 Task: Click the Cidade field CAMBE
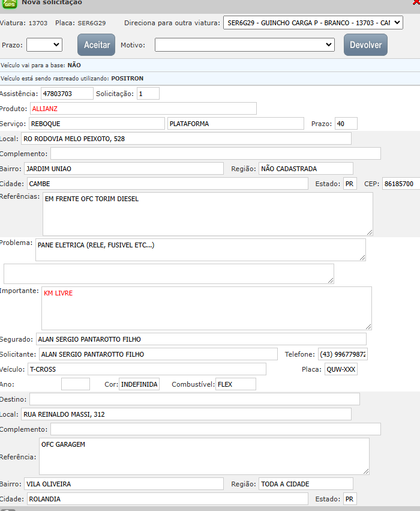[167, 184]
